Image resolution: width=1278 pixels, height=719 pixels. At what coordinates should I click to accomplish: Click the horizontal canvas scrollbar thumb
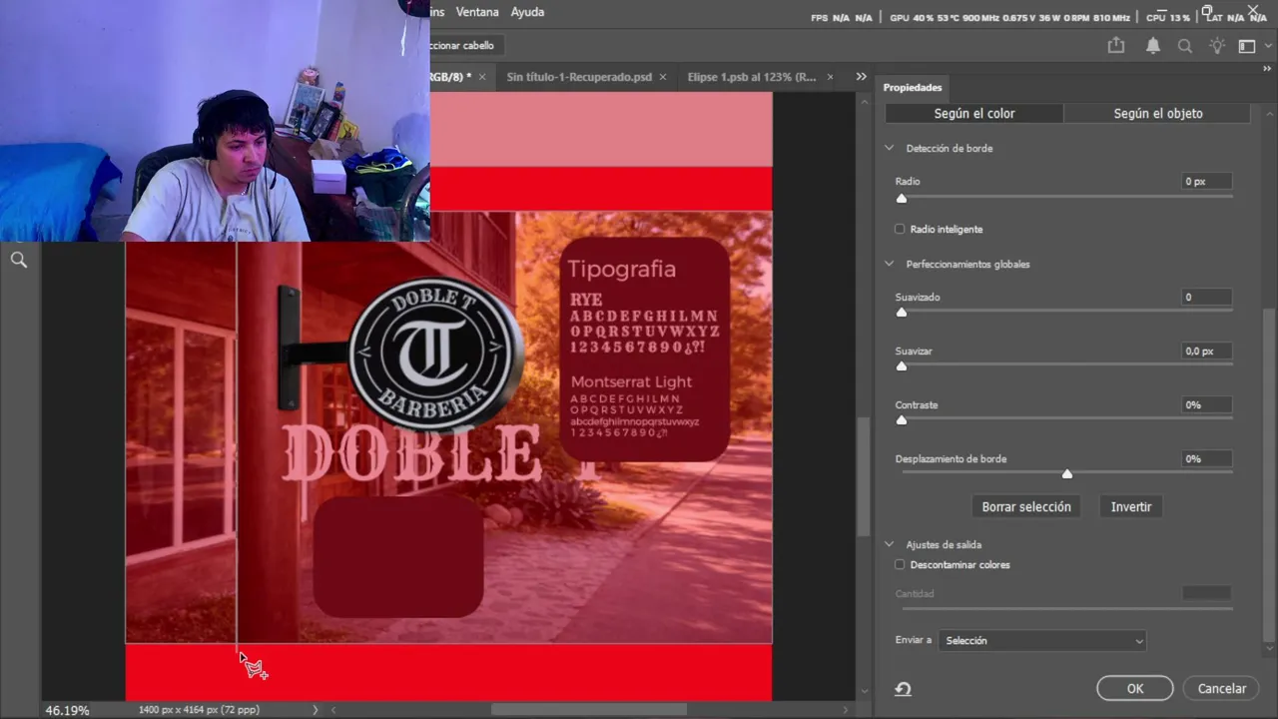pos(589,710)
